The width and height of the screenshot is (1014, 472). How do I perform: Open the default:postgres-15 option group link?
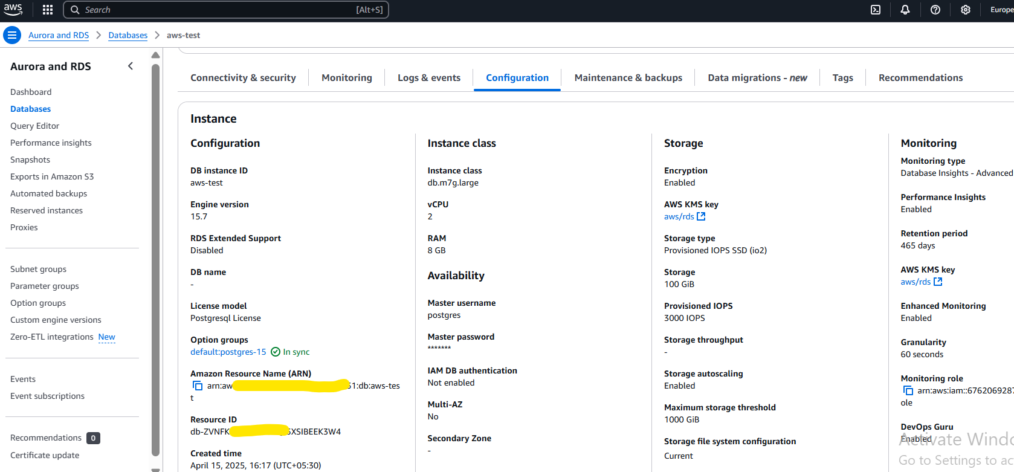pyautogui.click(x=228, y=352)
